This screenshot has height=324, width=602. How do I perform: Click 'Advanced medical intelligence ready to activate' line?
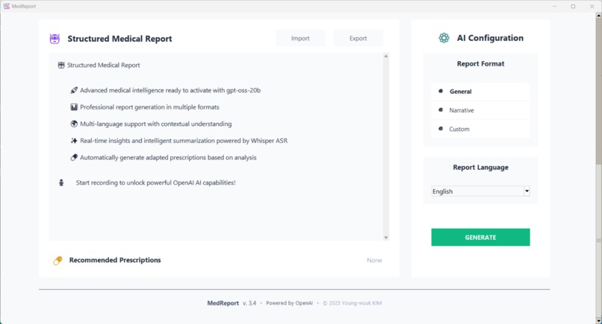pyautogui.click(x=170, y=90)
